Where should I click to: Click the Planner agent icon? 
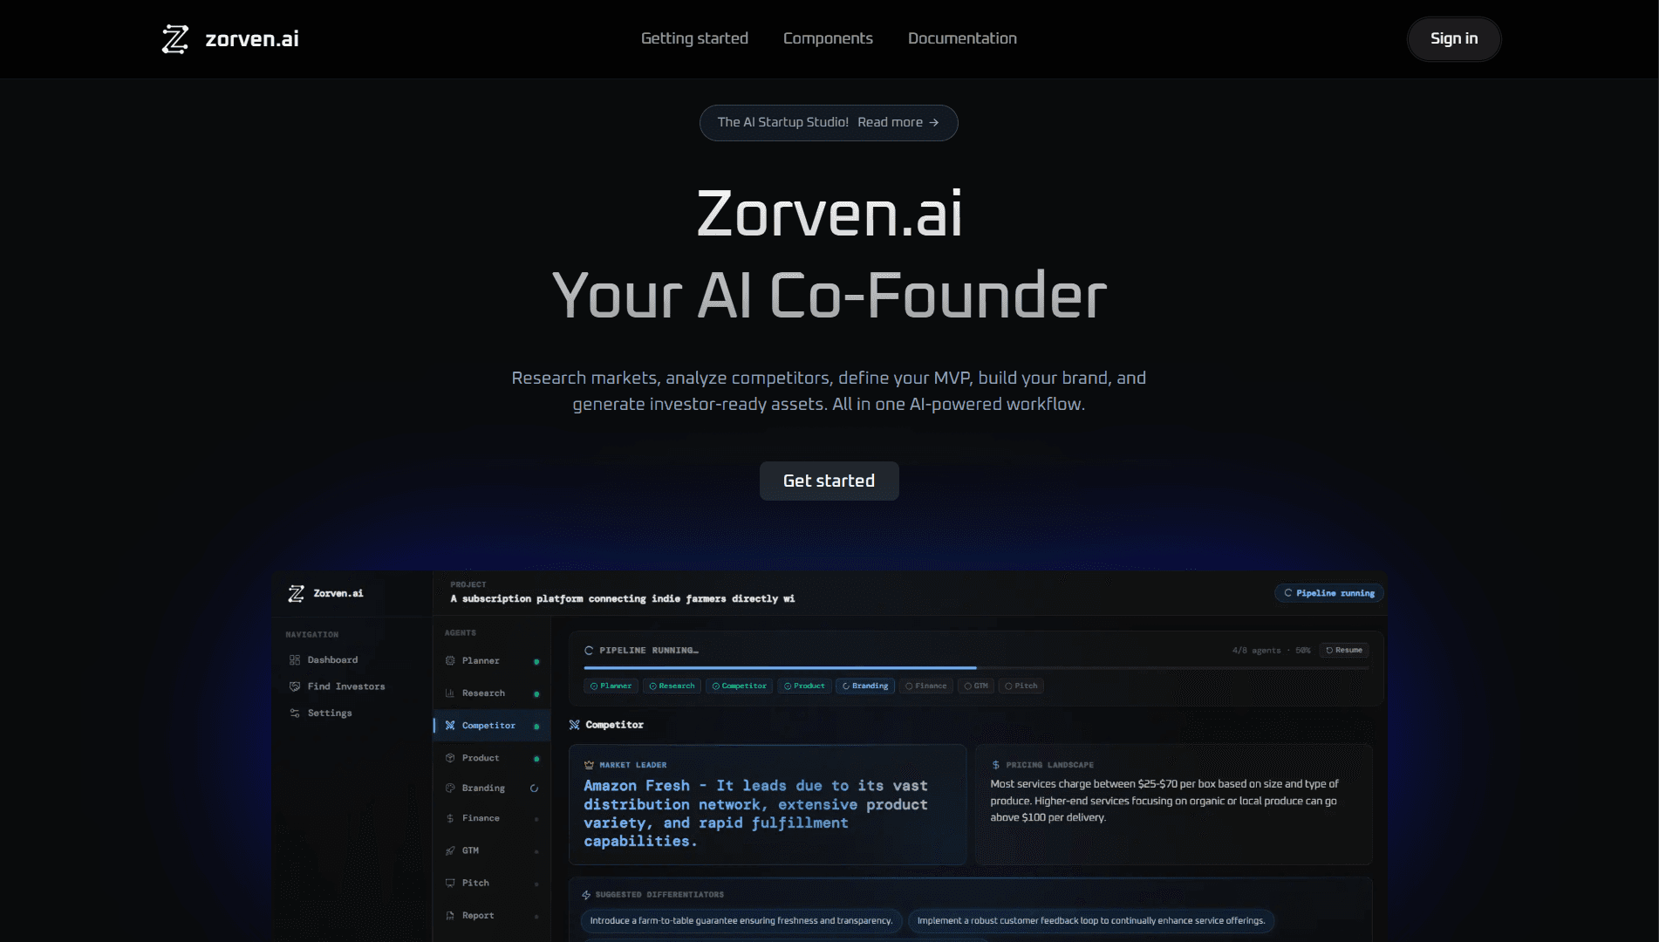pyautogui.click(x=450, y=661)
